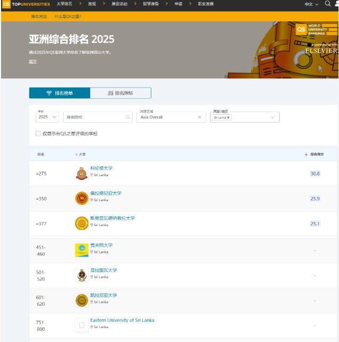Open the 发现 menu
The height and width of the screenshot is (342, 339).
click(x=92, y=4)
